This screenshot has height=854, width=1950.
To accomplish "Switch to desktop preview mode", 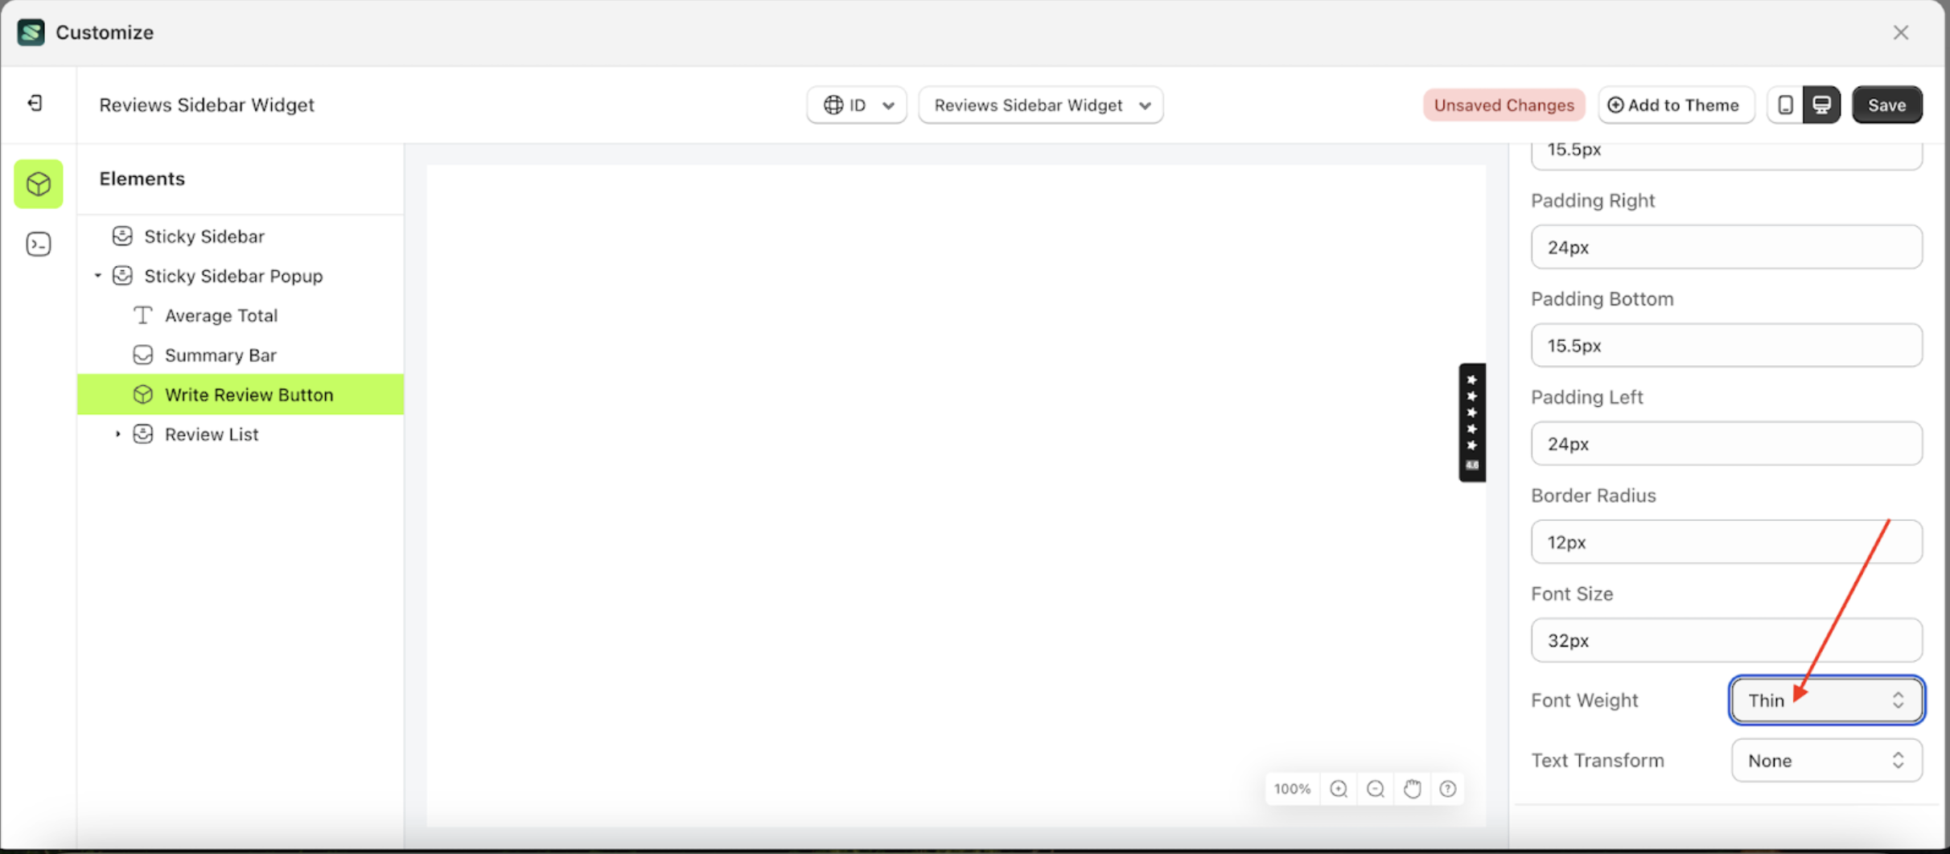I will (1822, 105).
